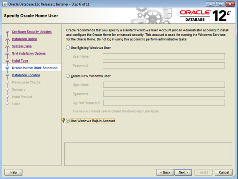Click User Name field under Existing Windows User
Viewport: 238px width, 179px height.
164,56
